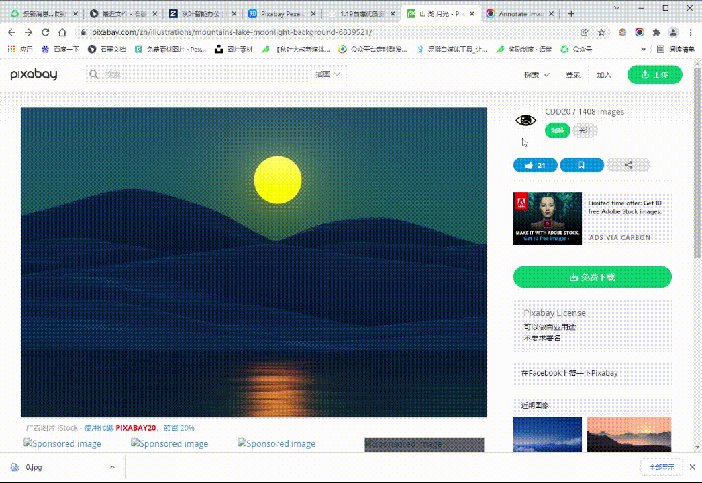Expand the 0.jpg download options chevron

[x=112, y=467]
